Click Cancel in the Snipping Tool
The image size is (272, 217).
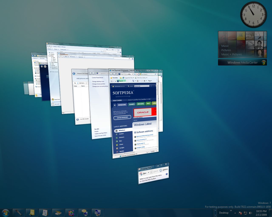[154, 172]
